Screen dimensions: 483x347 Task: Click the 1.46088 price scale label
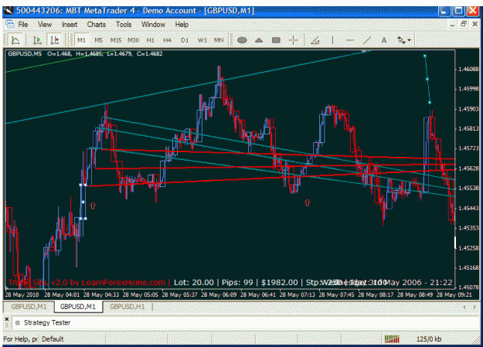point(468,69)
